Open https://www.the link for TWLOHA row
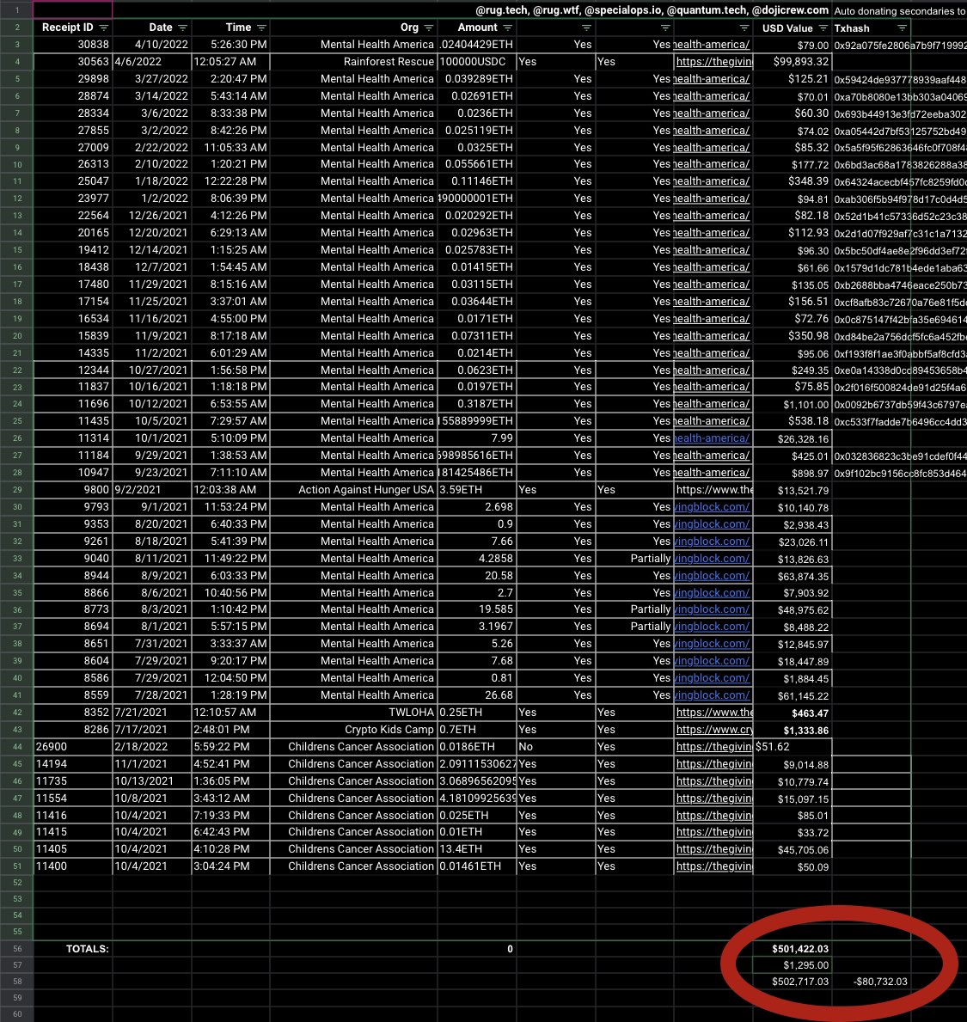The height and width of the screenshot is (1022, 967). (x=714, y=713)
